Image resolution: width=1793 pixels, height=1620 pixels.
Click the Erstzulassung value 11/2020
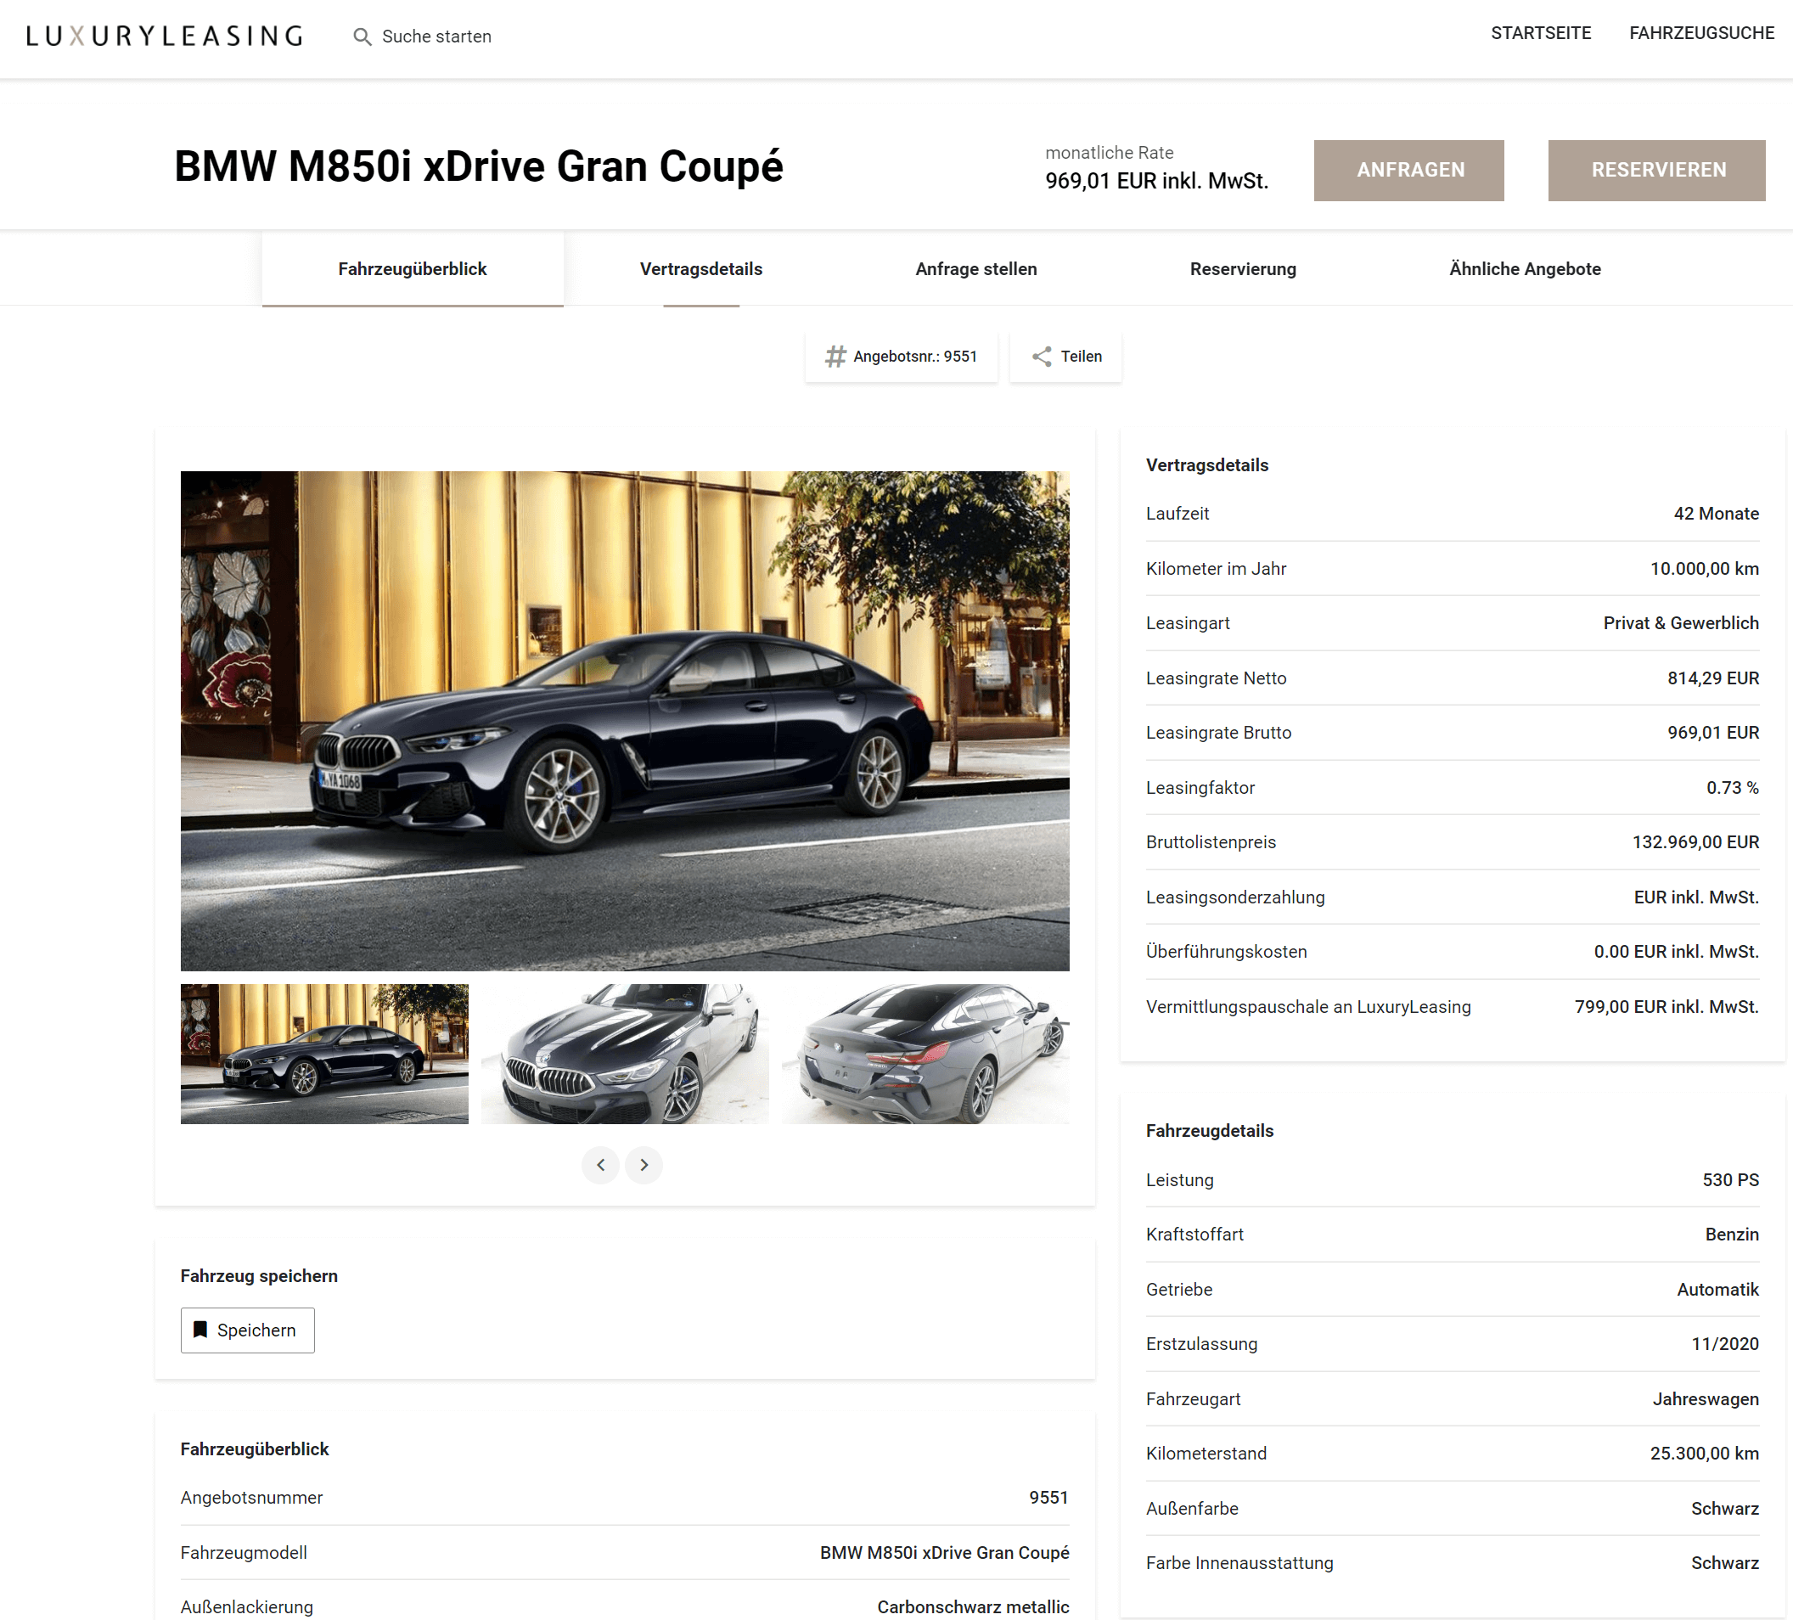coord(1724,1343)
